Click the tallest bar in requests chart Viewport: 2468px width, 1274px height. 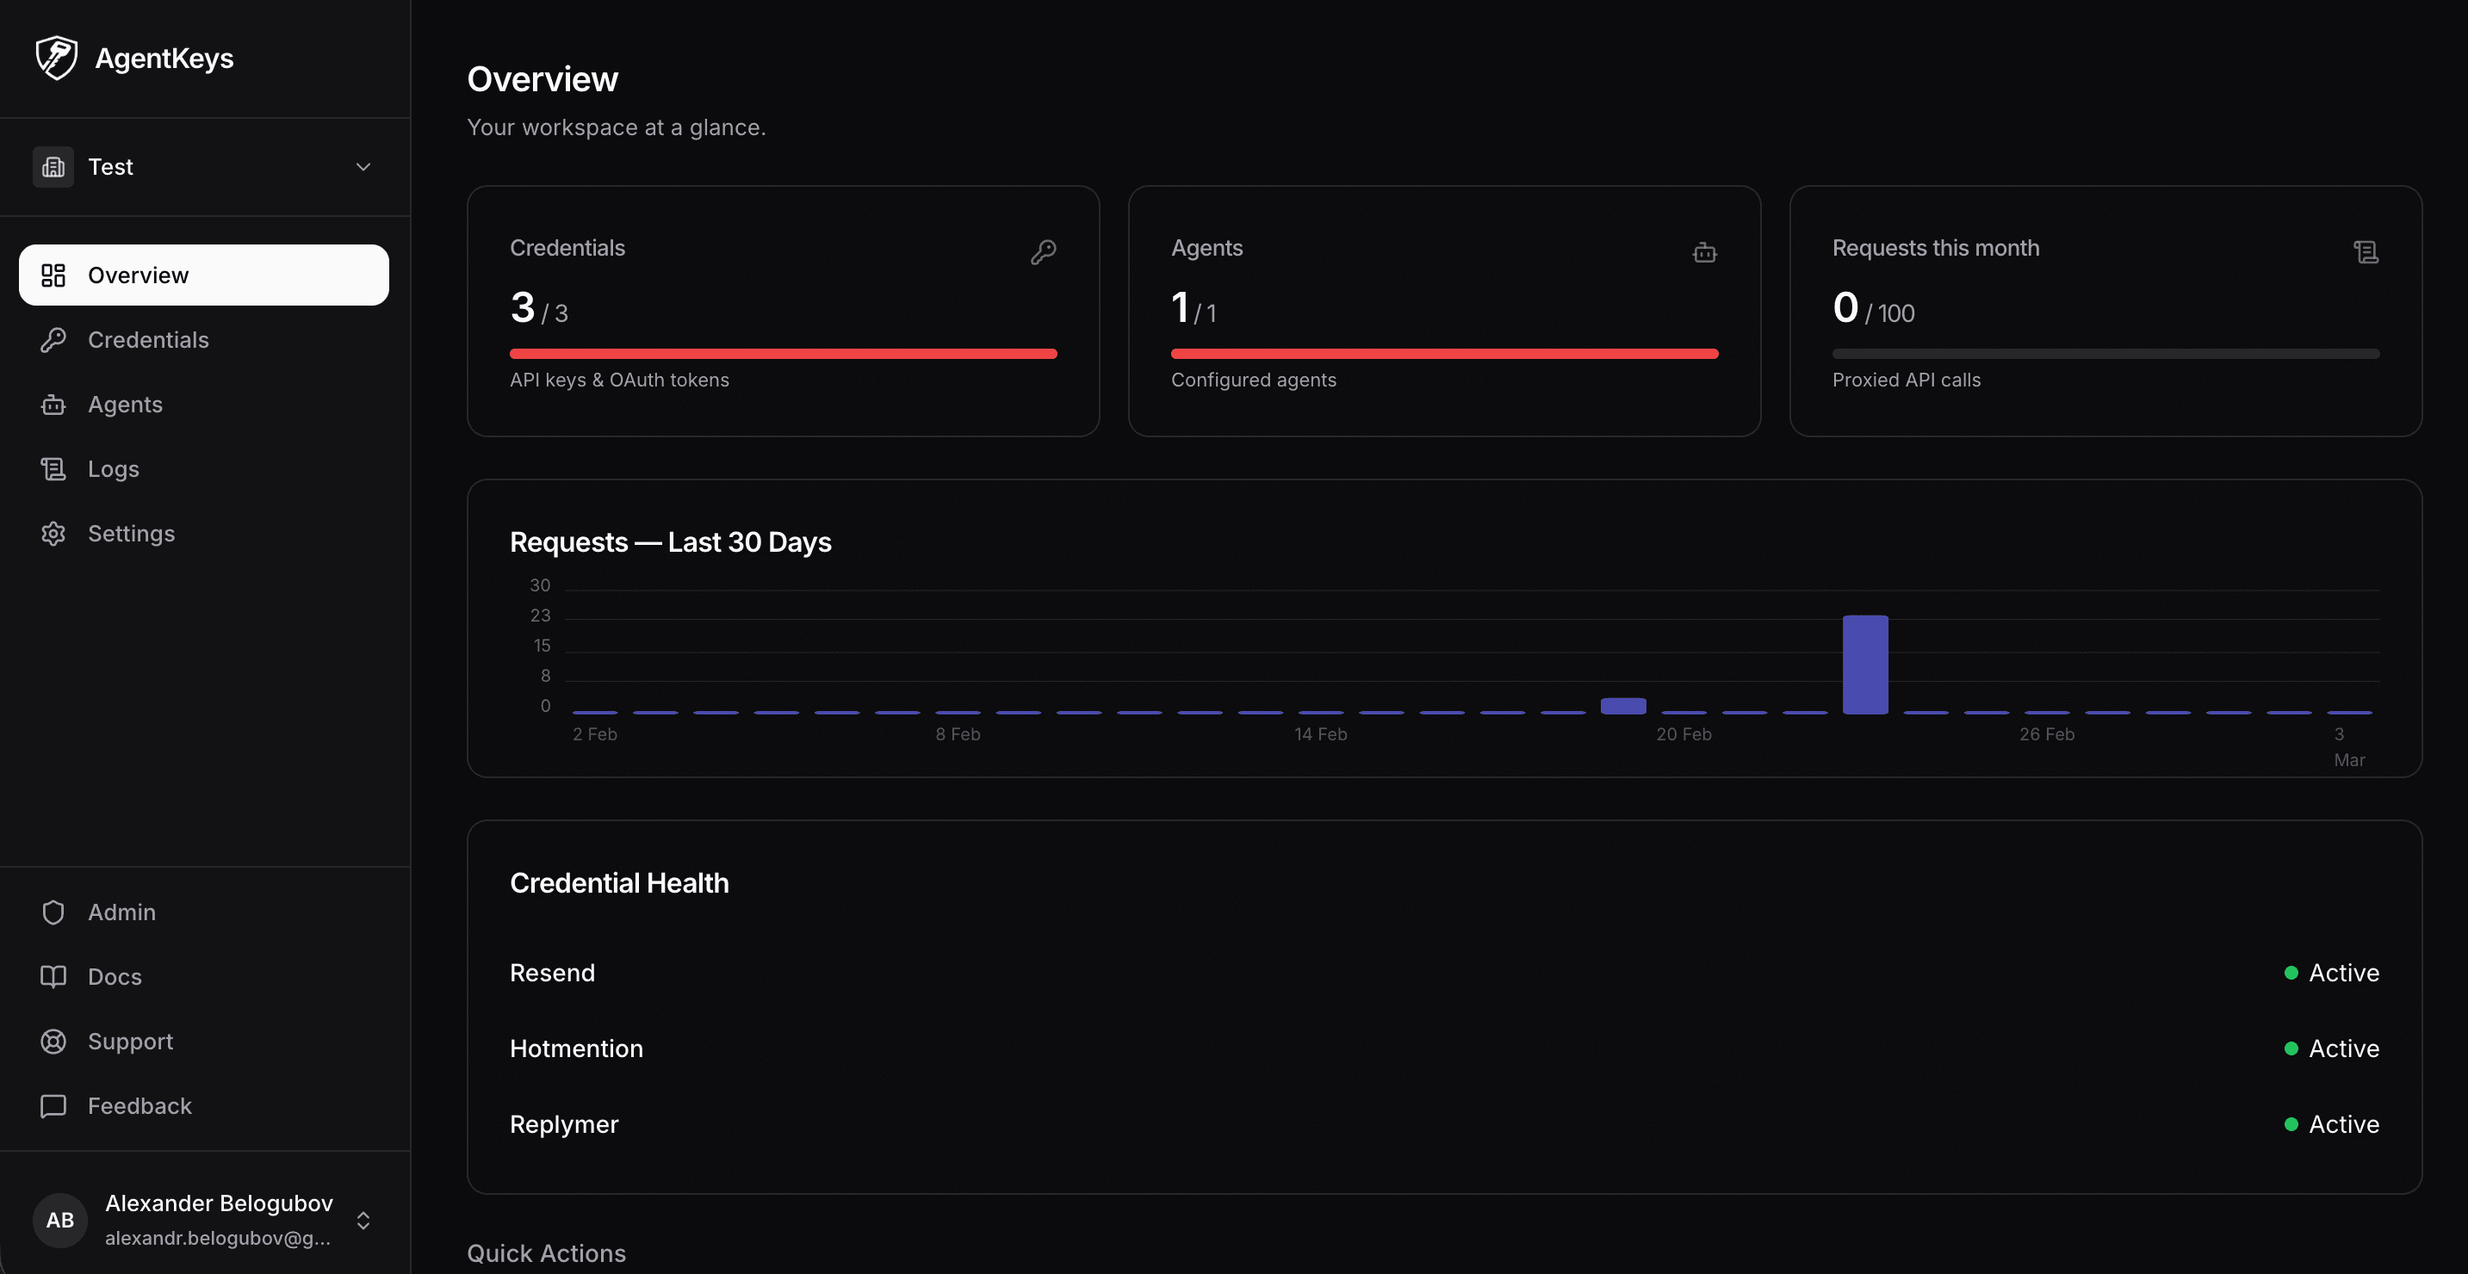click(x=1864, y=665)
